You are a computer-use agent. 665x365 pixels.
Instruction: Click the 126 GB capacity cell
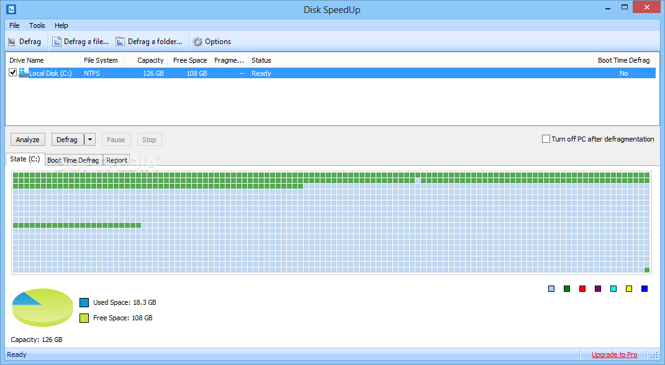point(153,73)
